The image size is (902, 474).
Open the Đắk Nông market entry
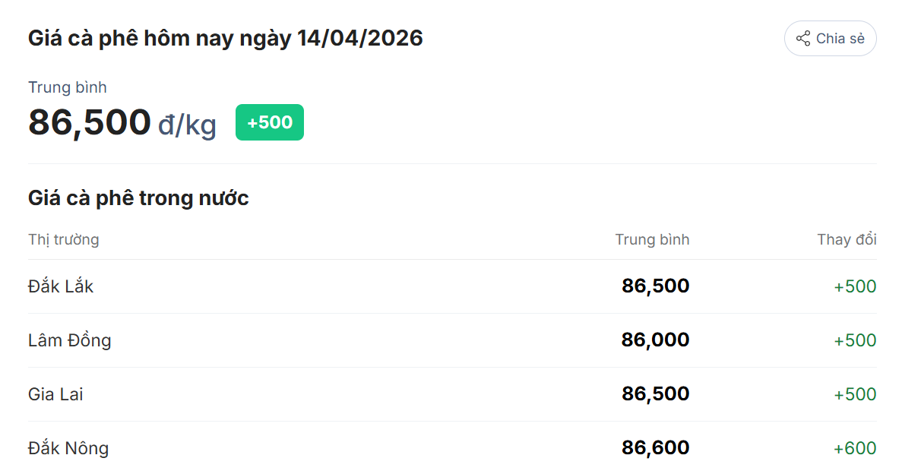(x=68, y=448)
